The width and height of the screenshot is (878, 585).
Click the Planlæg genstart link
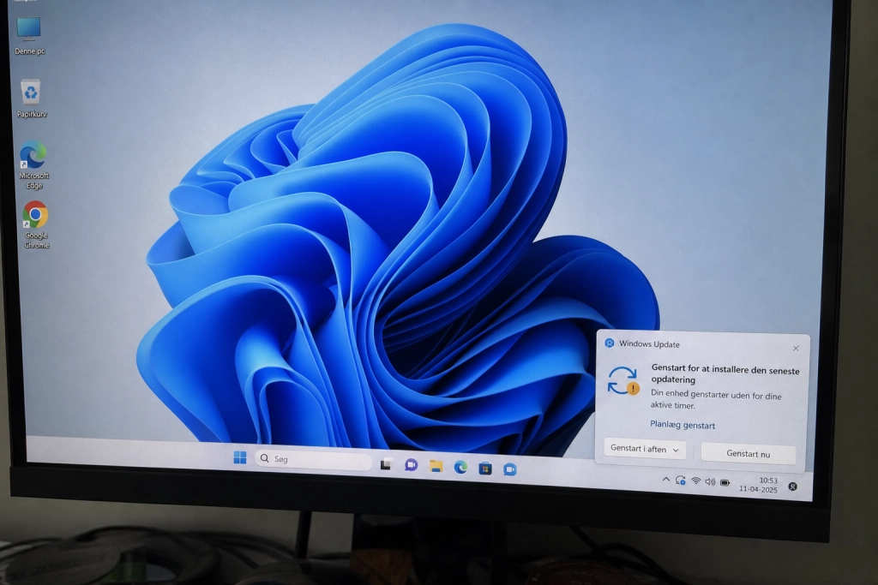pos(683,425)
